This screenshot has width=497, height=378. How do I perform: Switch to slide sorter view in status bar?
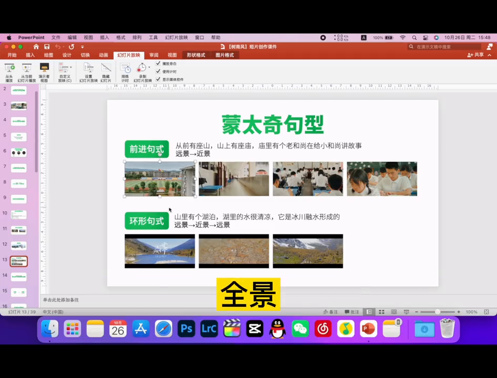pyautogui.click(x=381, y=312)
